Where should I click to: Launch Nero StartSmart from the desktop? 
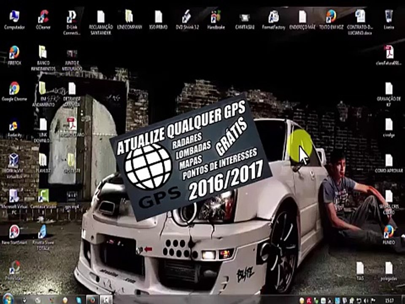pyautogui.click(x=14, y=232)
